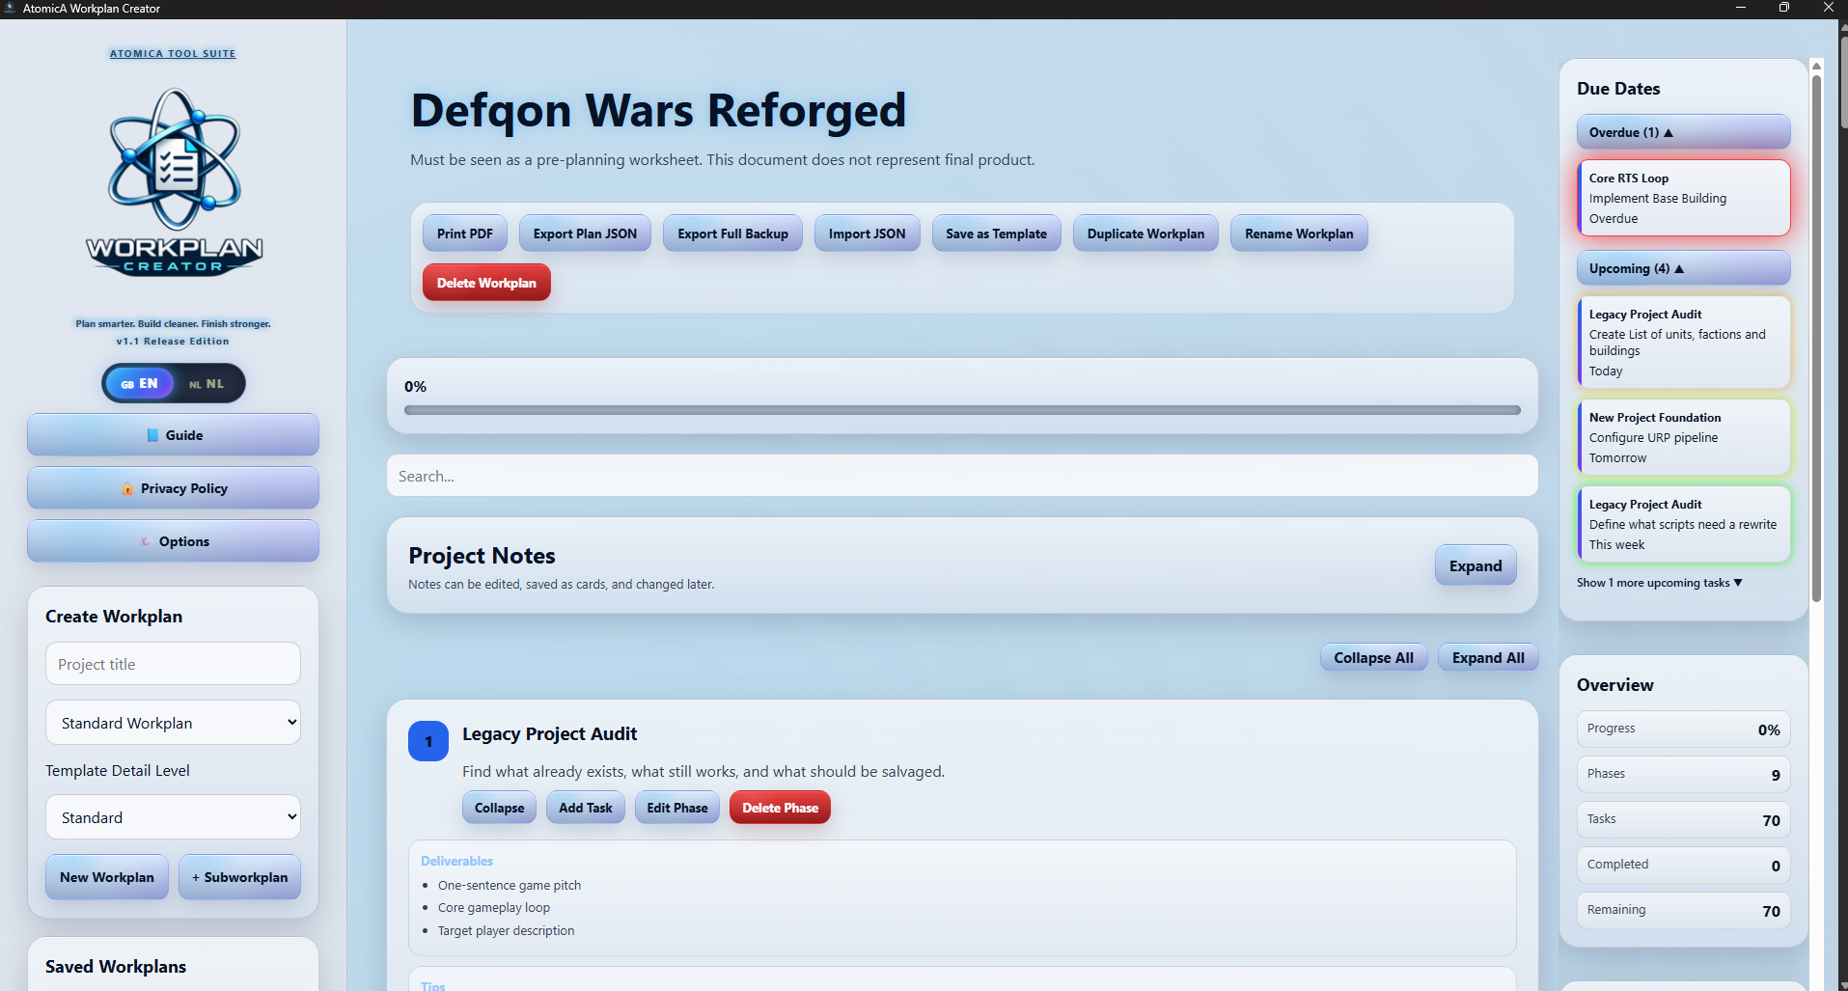
Task: Open the Standard Workplan template dropdown
Action: (173, 723)
